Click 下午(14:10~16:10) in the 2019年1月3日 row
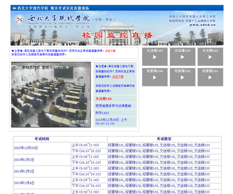 click(x=86, y=174)
